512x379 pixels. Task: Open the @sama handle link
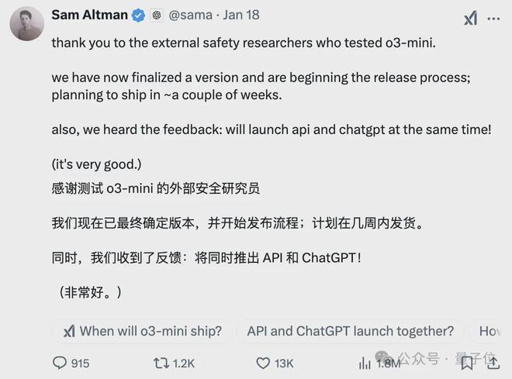190,15
